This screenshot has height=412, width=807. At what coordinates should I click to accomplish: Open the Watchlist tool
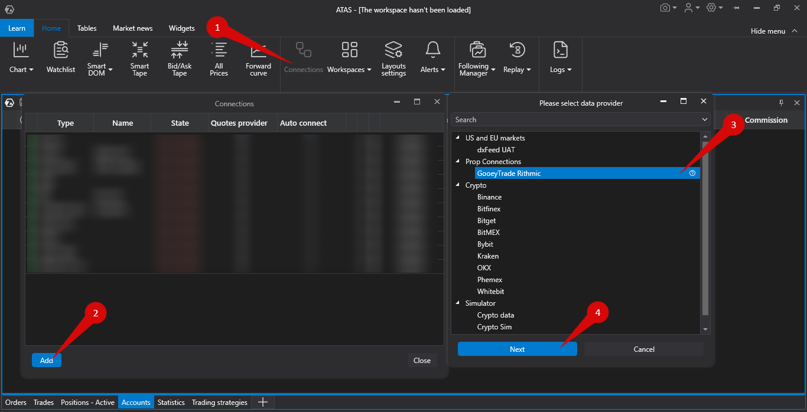click(61, 58)
